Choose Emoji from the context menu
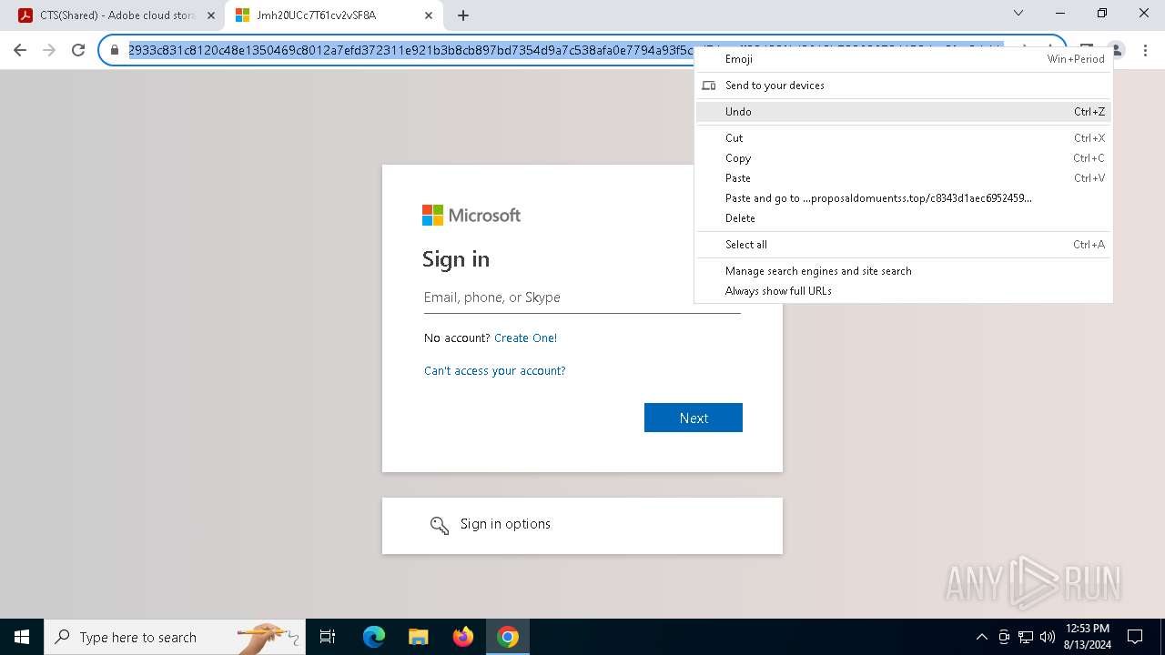The width and height of the screenshot is (1165, 655). [903, 59]
